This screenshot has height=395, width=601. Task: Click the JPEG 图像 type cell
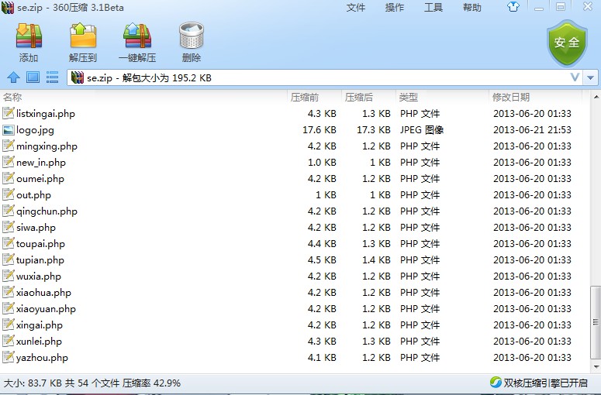[422, 130]
